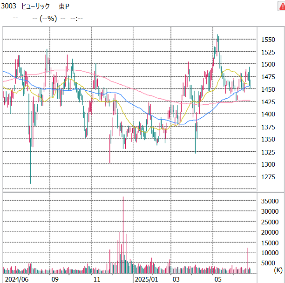Click the tallest volume bar near 35000
Screen dimensions: 285x283
pos(123,235)
